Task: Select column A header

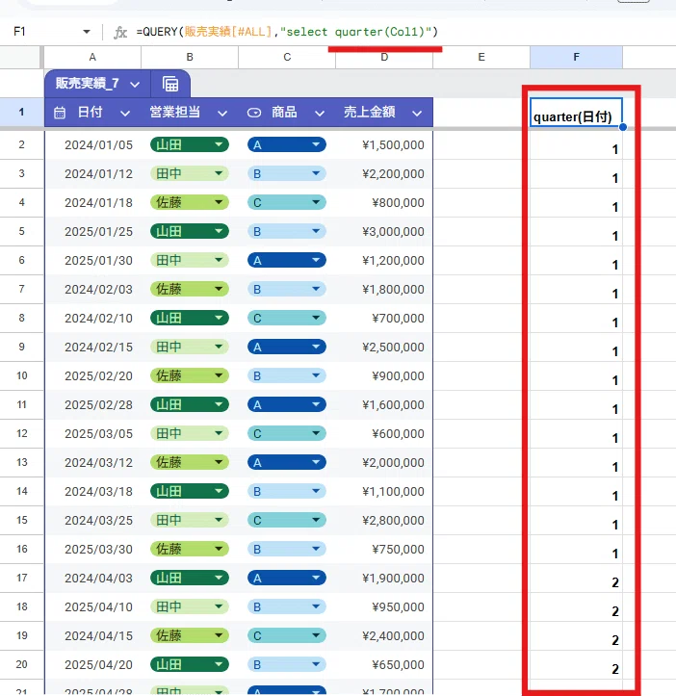Action: click(x=92, y=57)
